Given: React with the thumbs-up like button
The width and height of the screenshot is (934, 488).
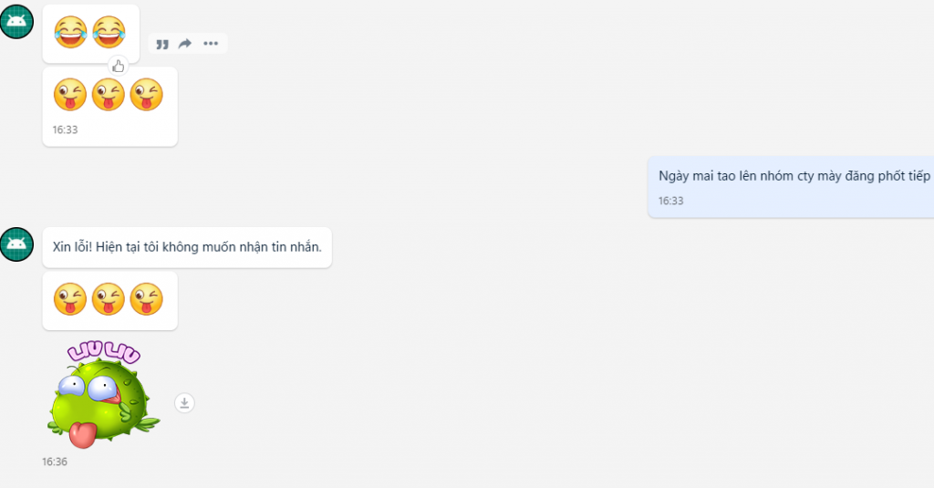Looking at the screenshot, I should pyautogui.click(x=118, y=66).
